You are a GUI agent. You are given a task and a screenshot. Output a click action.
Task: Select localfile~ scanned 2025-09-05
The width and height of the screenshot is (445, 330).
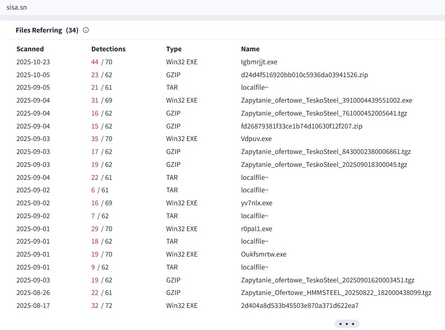254,88
